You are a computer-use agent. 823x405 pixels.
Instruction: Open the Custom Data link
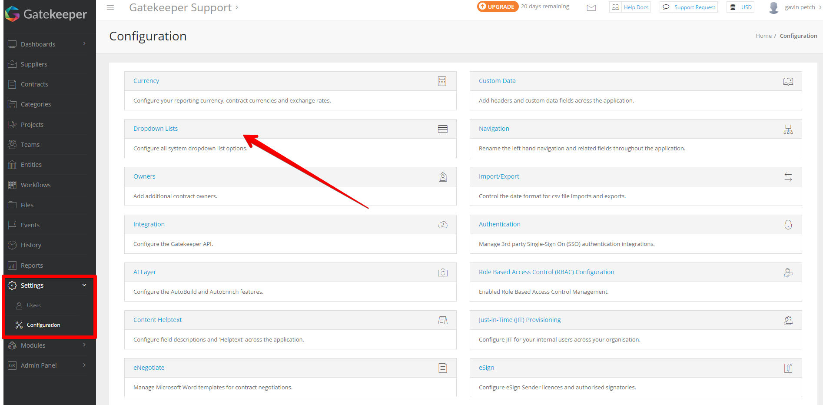tap(497, 81)
